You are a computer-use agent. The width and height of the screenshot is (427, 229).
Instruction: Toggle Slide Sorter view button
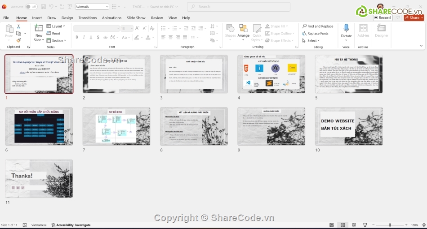343,225
